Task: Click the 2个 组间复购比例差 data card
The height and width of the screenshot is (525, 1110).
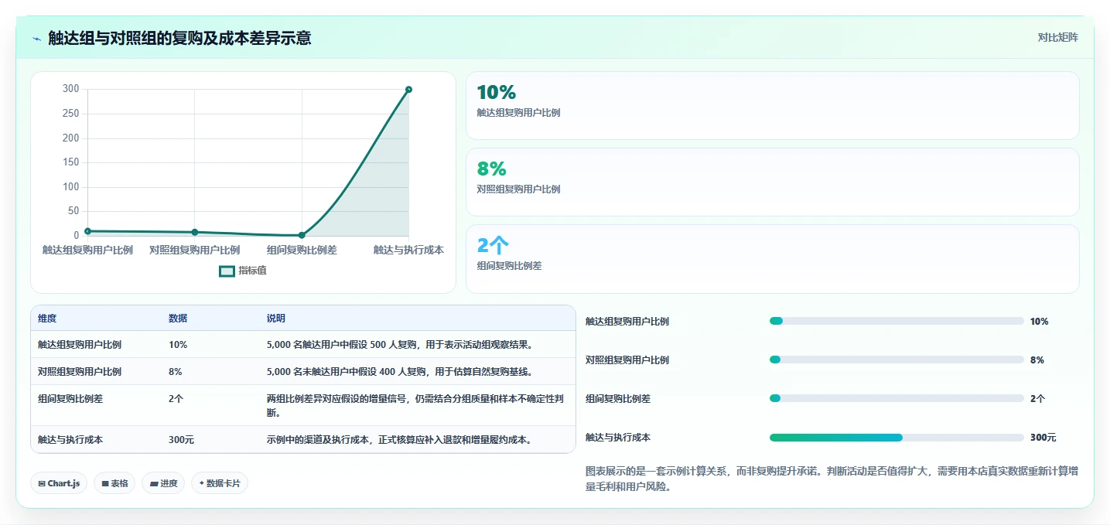Action: point(772,258)
